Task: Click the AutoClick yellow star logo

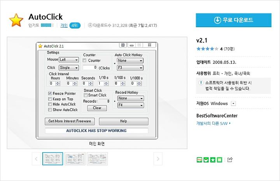Action: tap(16, 20)
